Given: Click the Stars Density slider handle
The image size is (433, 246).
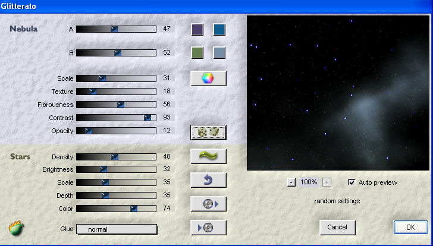Looking at the screenshot, I should tap(115, 157).
